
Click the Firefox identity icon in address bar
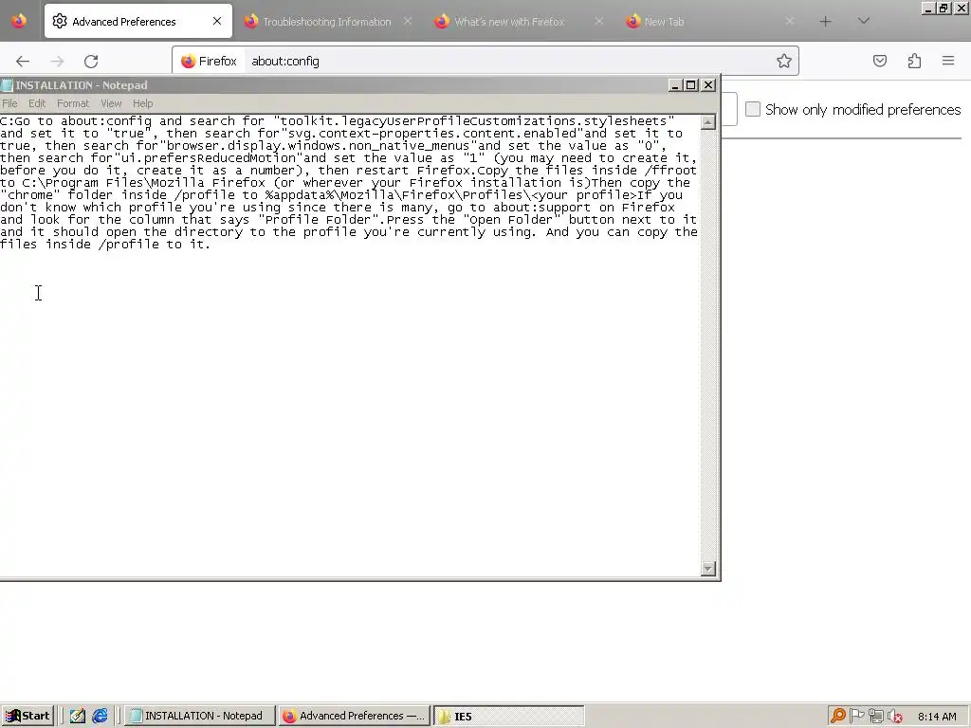(x=209, y=62)
